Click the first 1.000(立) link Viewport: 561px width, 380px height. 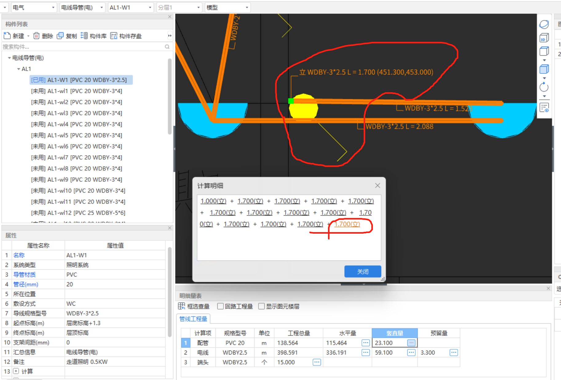click(x=213, y=201)
